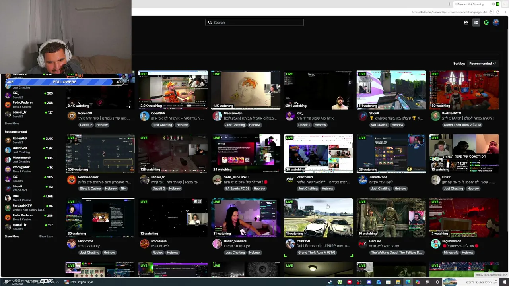This screenshot has width=509, height=286.
Task: Click the Edge browser icon in taskbar
Action: click(x=408, y=282)
